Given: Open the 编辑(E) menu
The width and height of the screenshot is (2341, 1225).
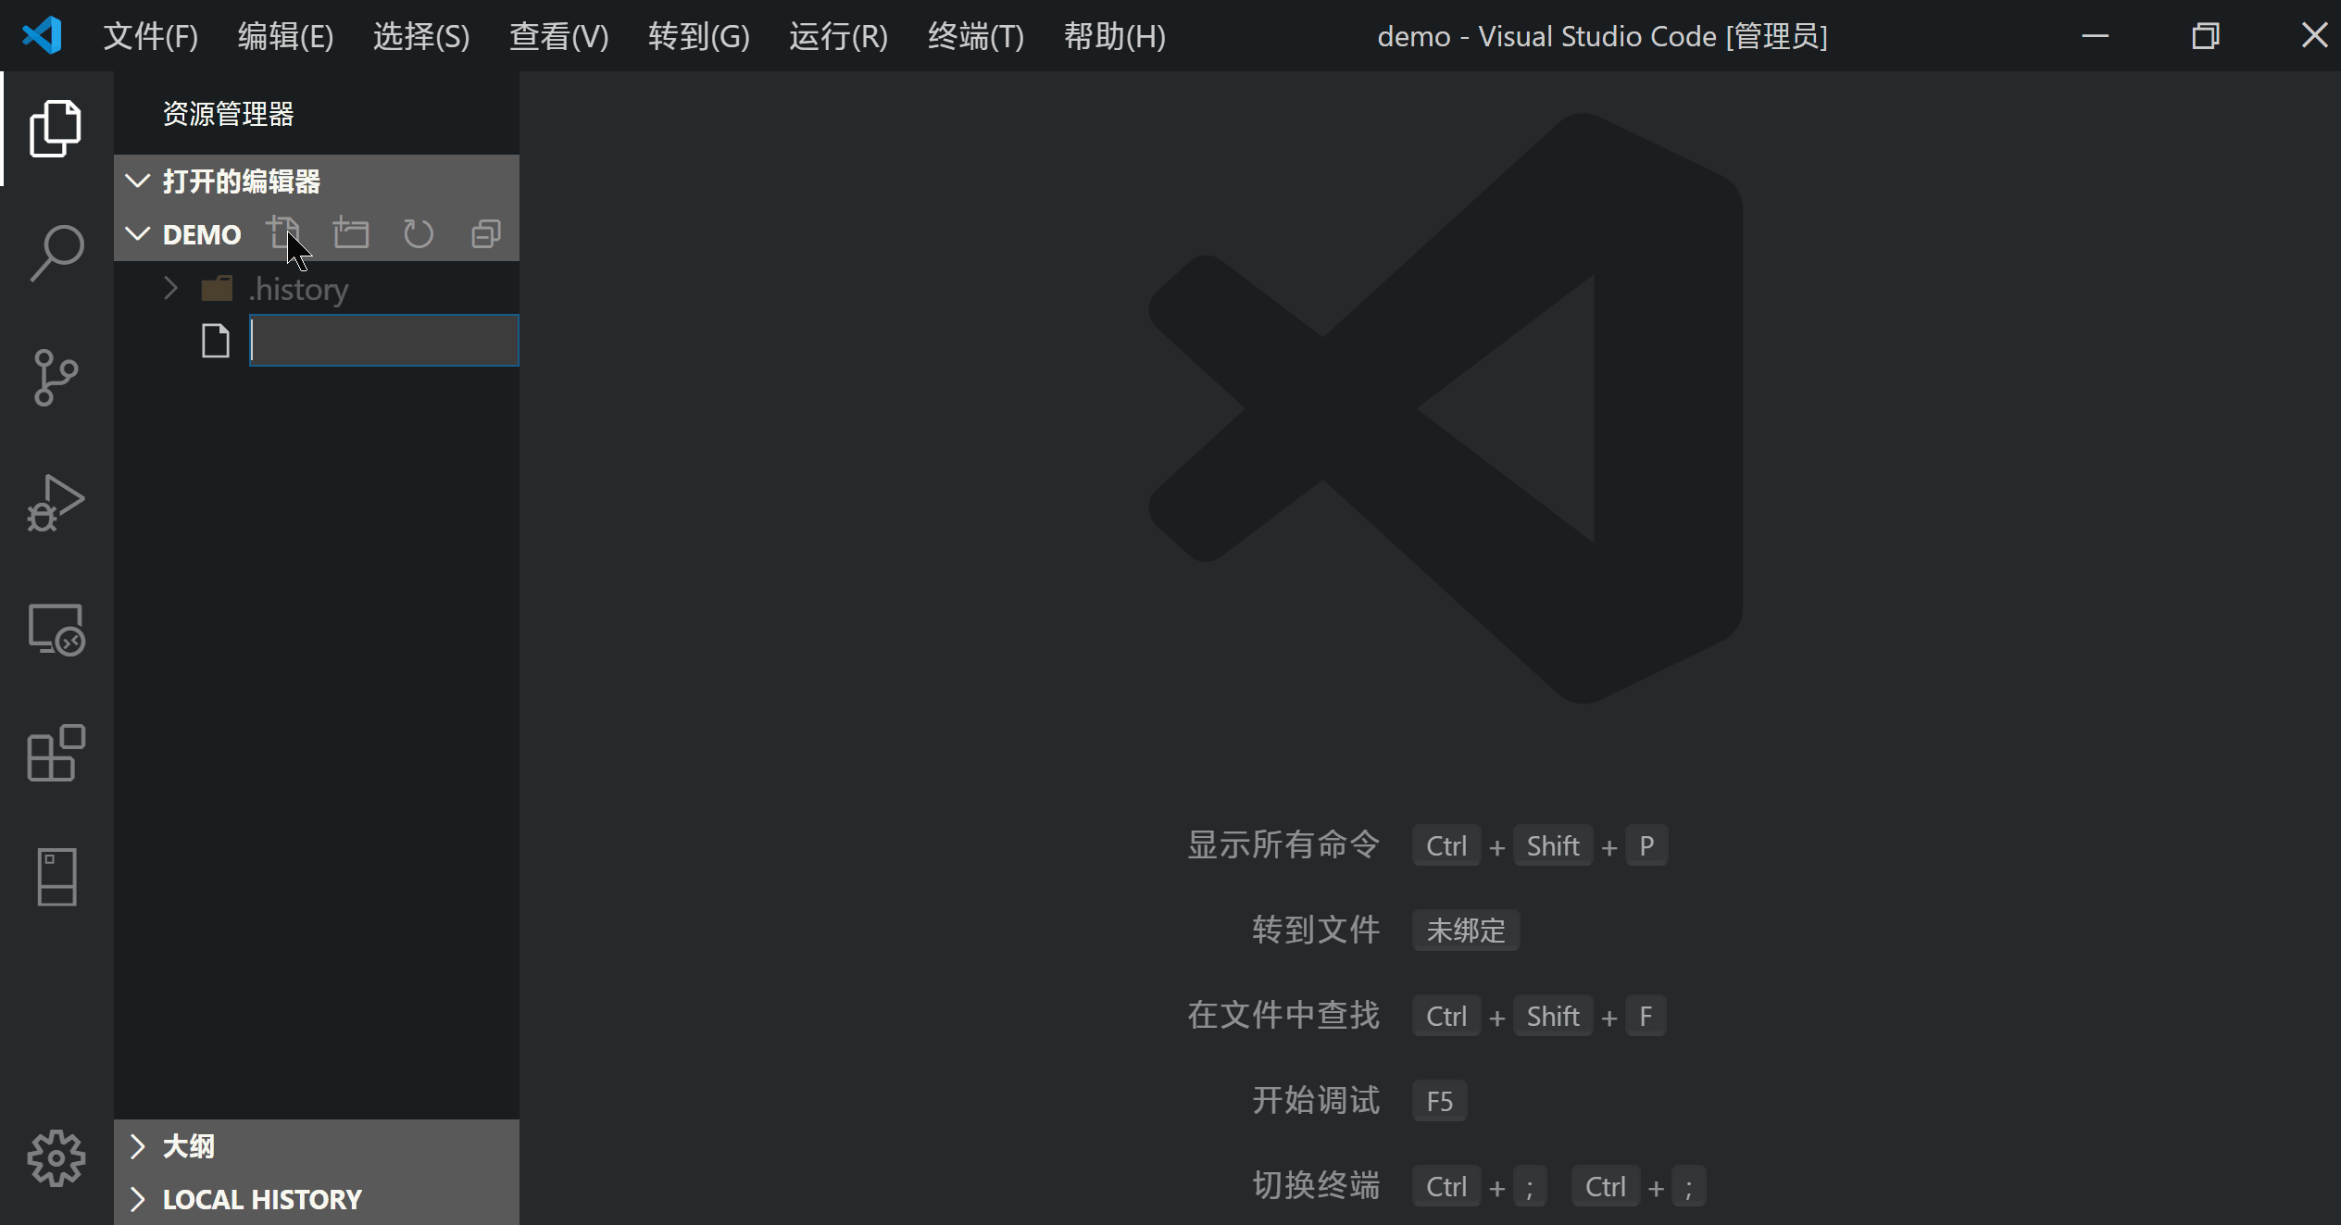Looking at the screenshot, I should (x=285, y=36).
